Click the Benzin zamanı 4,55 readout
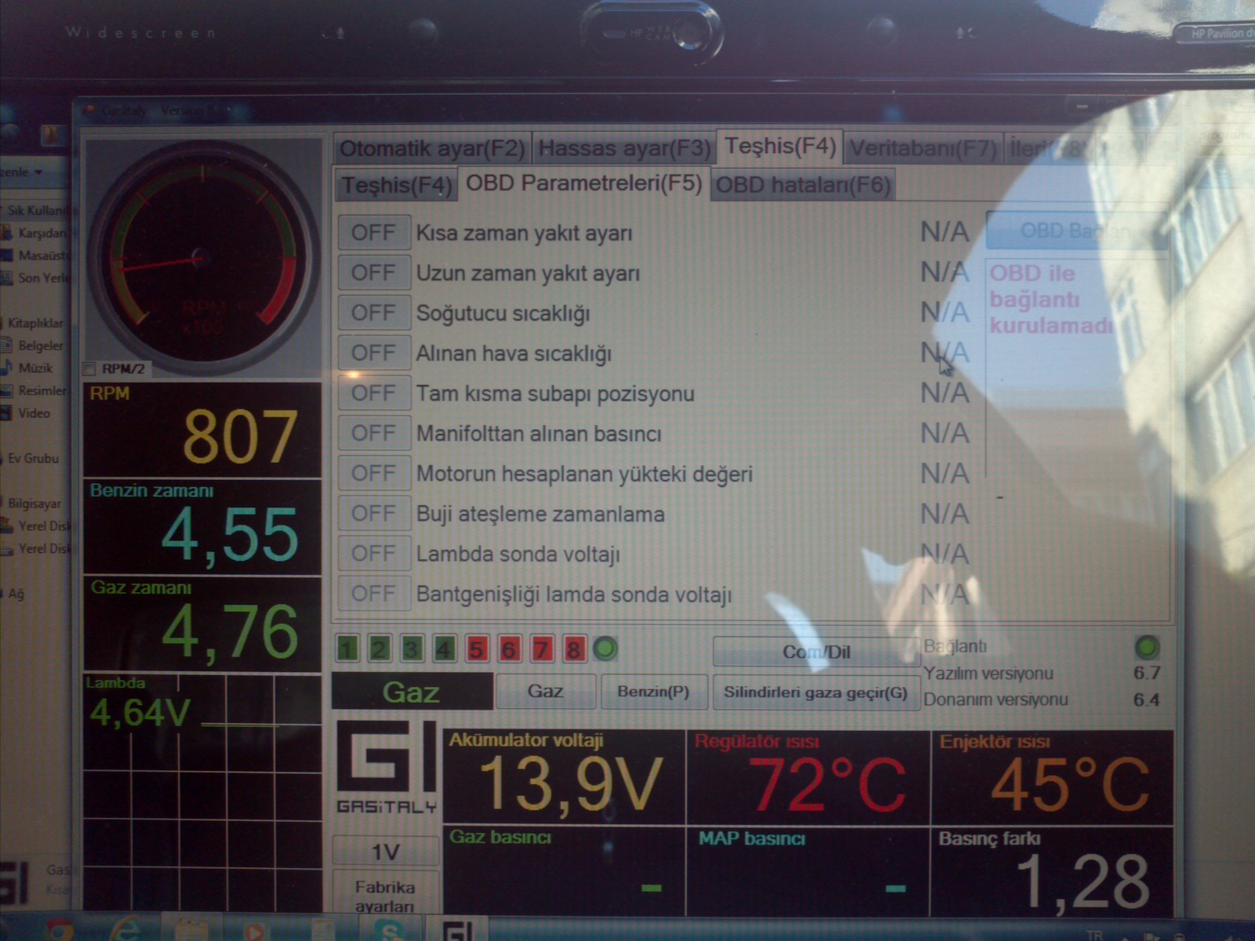The image size is (1255, 941). [x=202, y=527]
